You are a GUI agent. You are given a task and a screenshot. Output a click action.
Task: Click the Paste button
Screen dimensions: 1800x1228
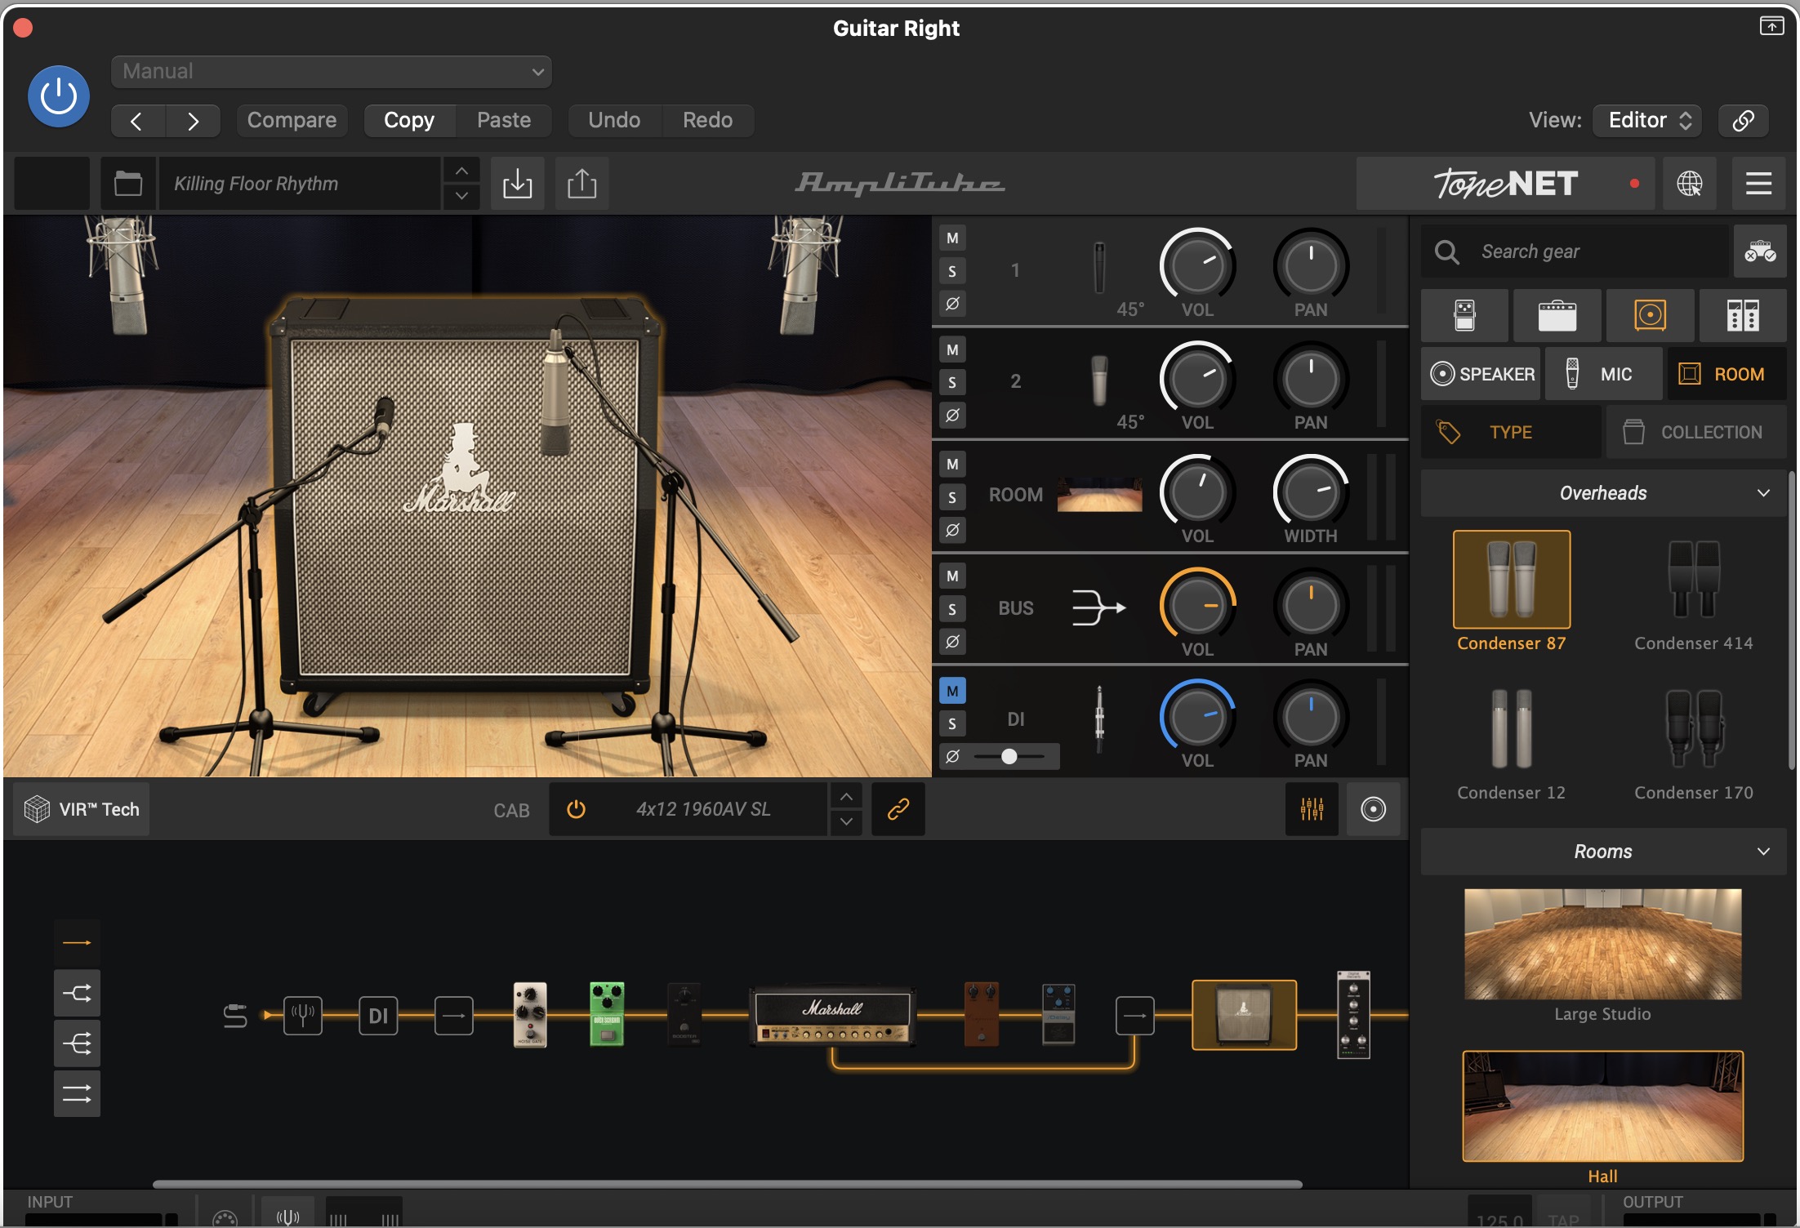click(504, 121)
